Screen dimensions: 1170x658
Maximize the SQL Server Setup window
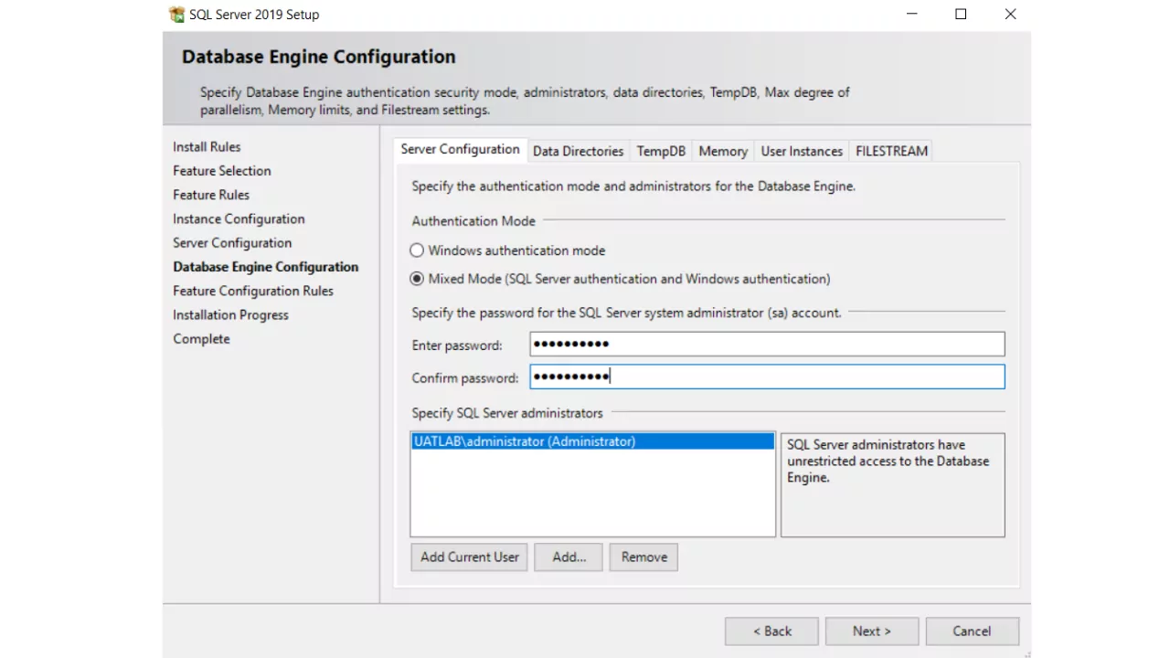[x=961, y=15]
